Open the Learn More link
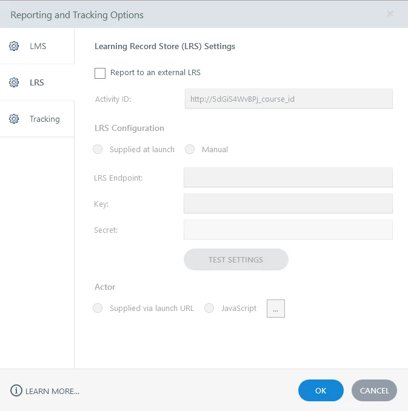 click(52, 392)
